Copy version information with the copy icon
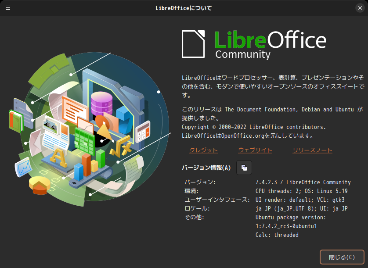The image size is (368, 268). 244,168
